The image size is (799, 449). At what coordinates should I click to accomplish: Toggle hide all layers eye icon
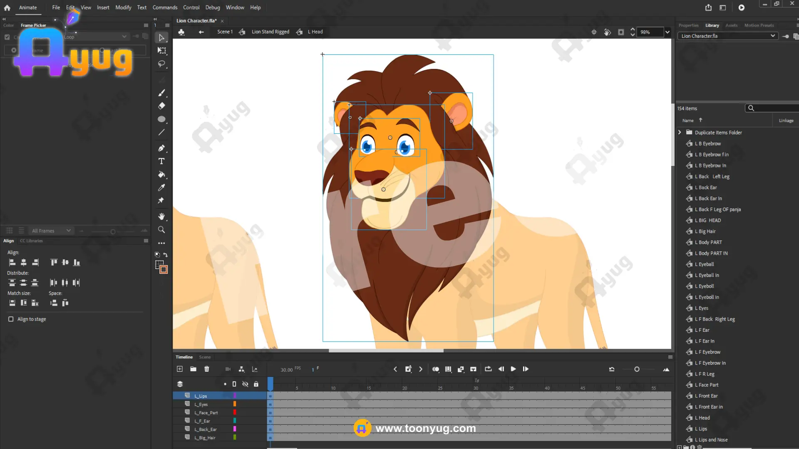coord(245,384)
